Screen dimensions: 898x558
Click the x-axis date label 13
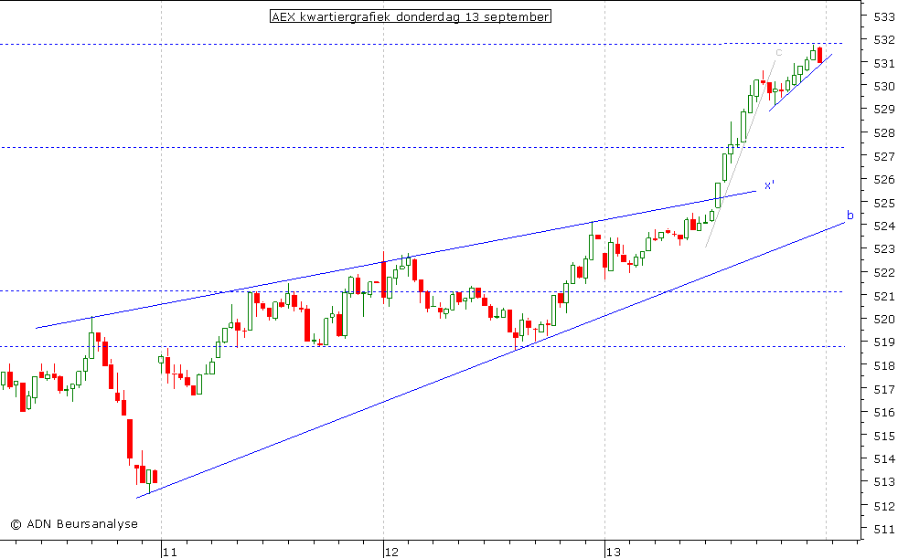pos(614,552)
